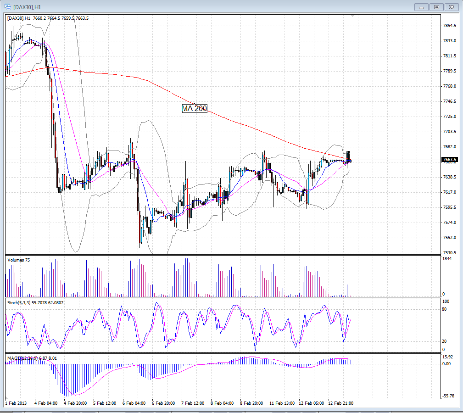This screenshot has width=463, height=413.
Task: Click the 8 Feb 04:00 time label
Action: point(222,403)
